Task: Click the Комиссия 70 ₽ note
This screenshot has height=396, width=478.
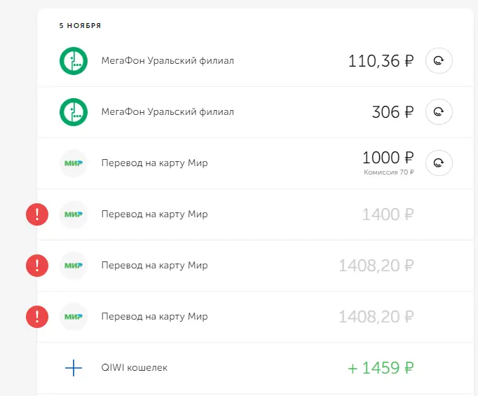Action: (x=389, y=172)
